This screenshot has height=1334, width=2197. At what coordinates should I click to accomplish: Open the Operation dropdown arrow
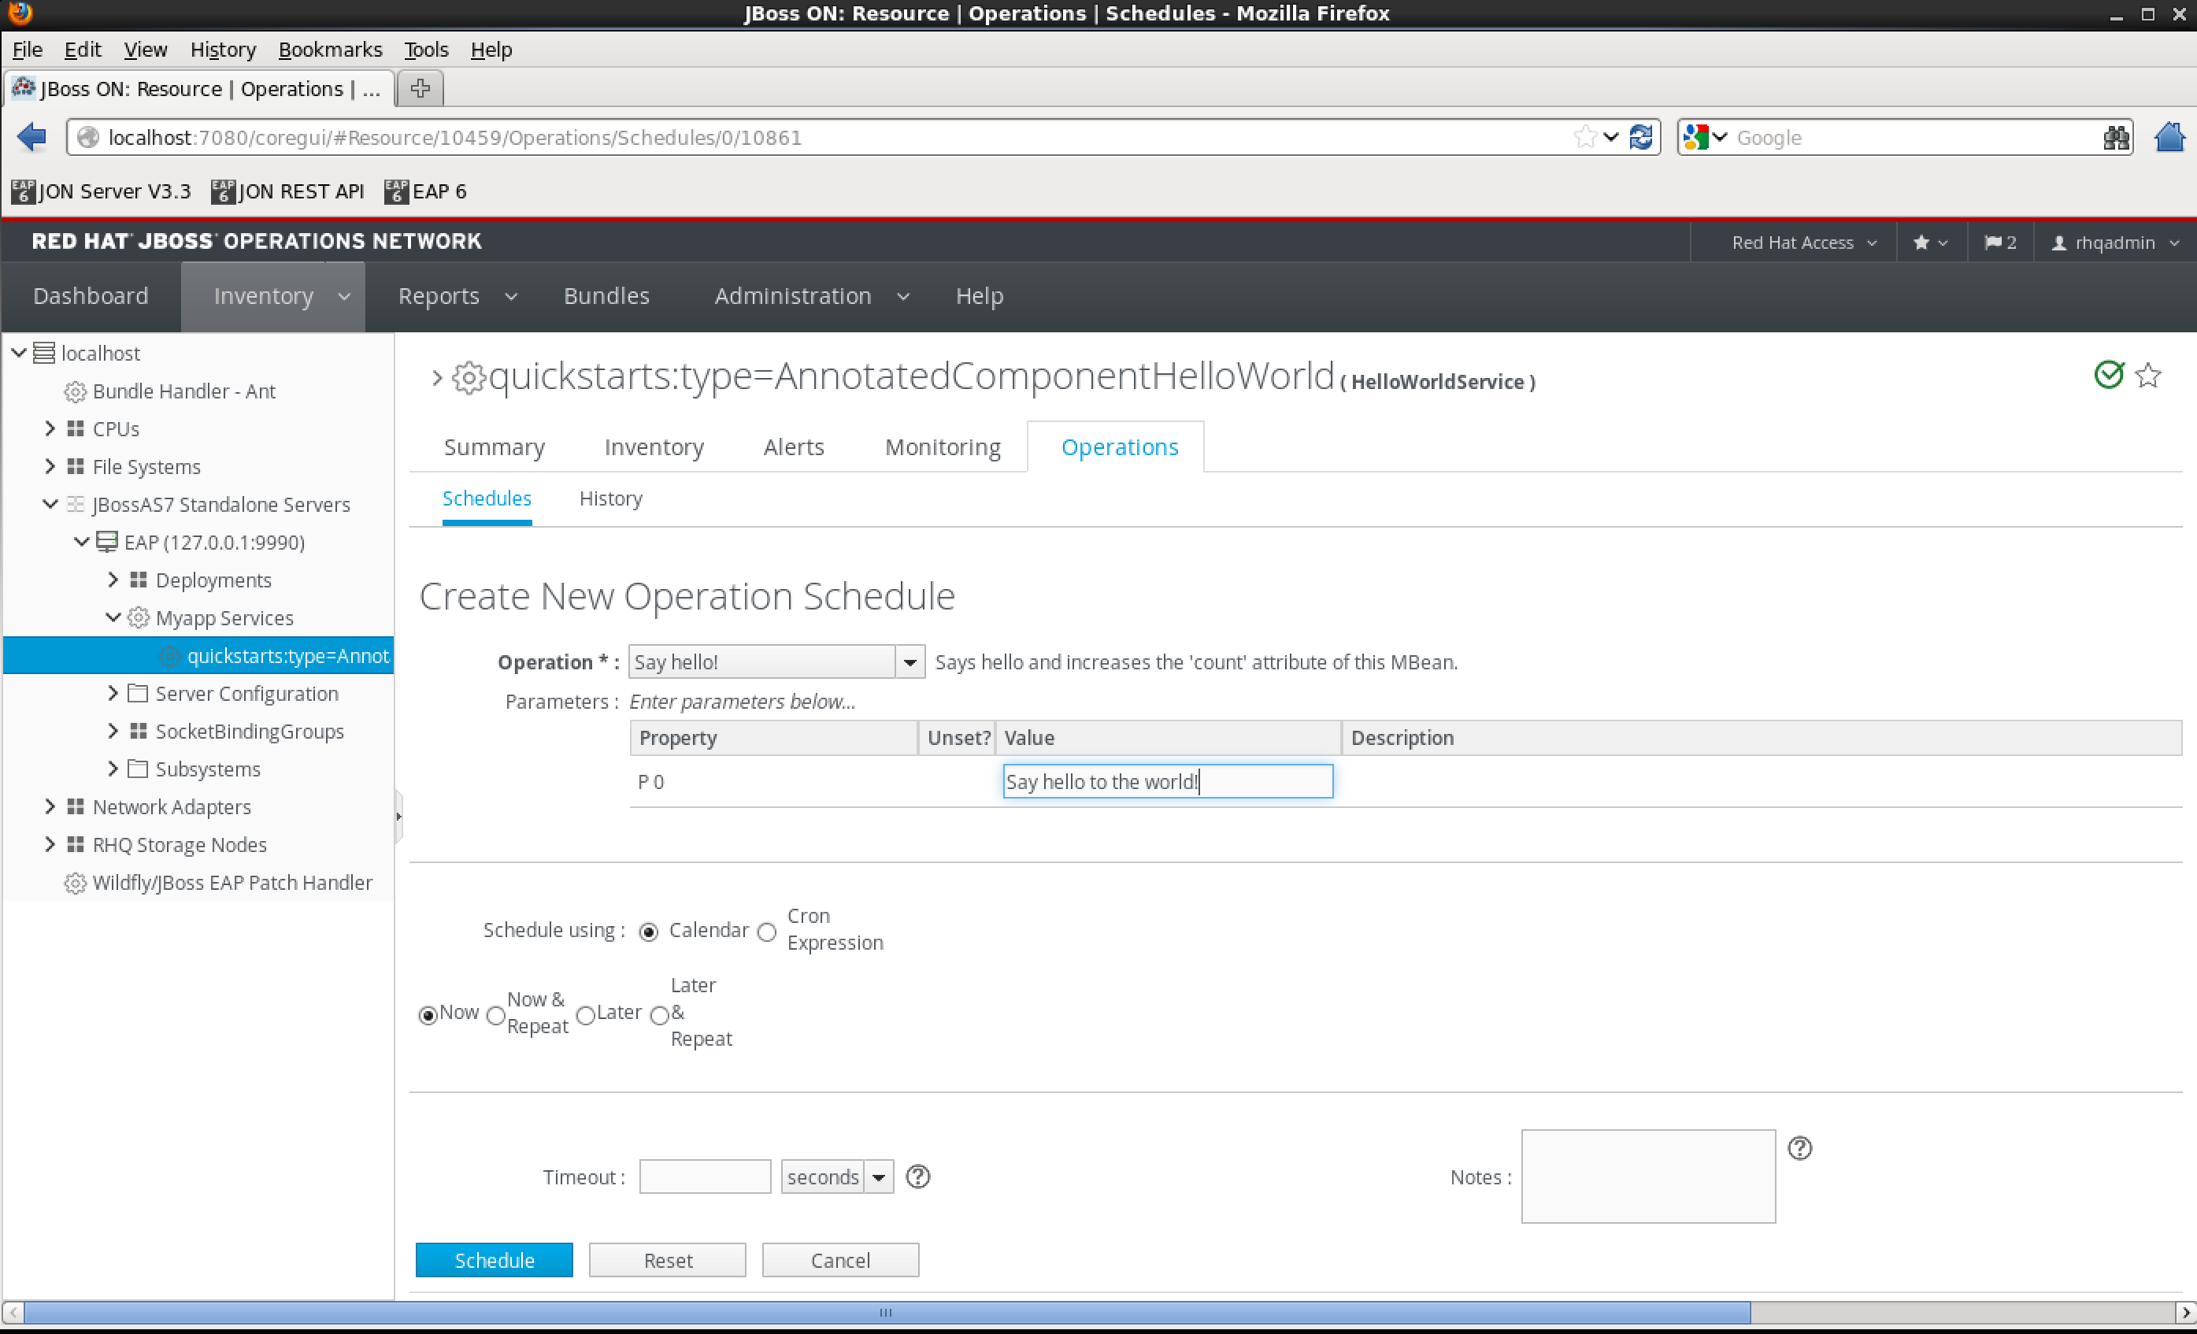pyautogui.click(x=910, y=662)
